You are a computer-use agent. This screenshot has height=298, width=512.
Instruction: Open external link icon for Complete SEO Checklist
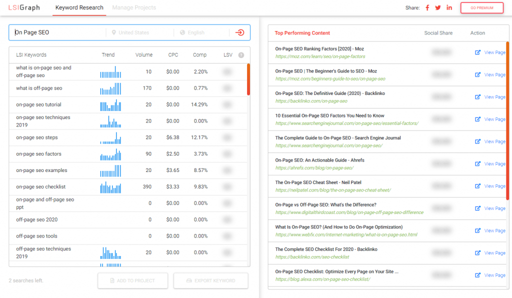[477, 253]
